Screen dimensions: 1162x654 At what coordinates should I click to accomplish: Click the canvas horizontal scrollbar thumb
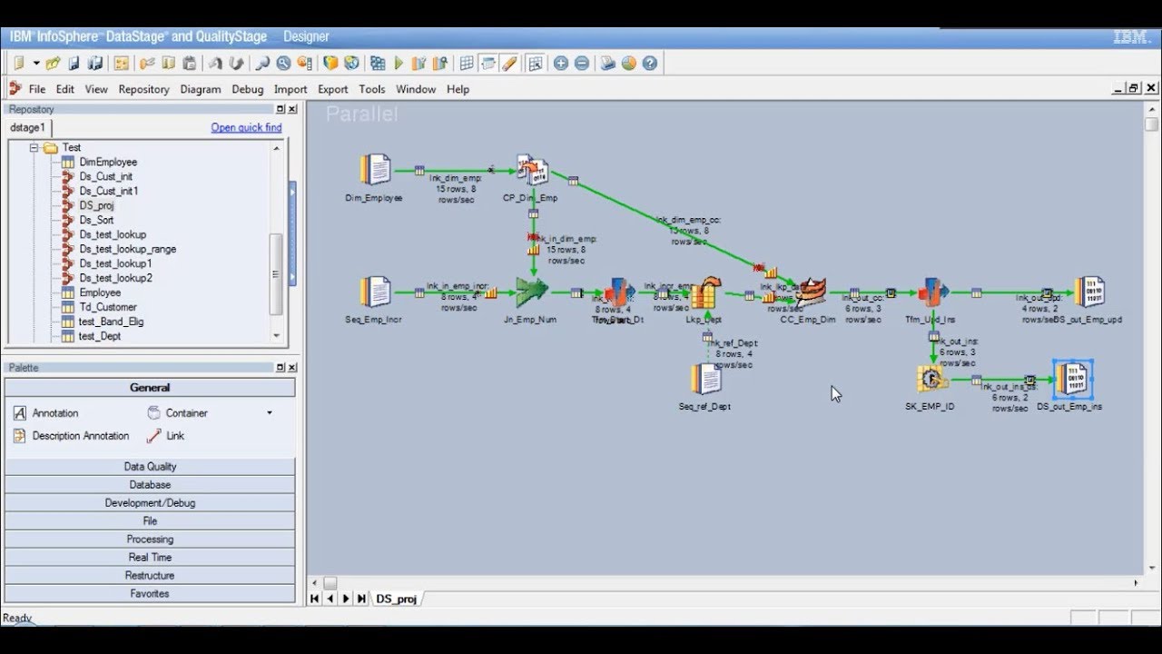pos(330,582)
